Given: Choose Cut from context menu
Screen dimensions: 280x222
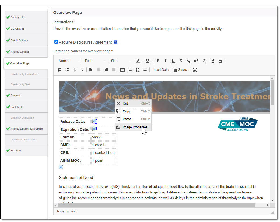Looking at the screenshot, I should [133, 104].
